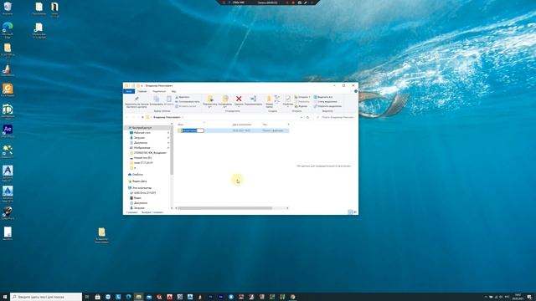This screenshot has width=536, height=301.
Task: Select the folder icon on lower desktop
Action: [102, 235]
